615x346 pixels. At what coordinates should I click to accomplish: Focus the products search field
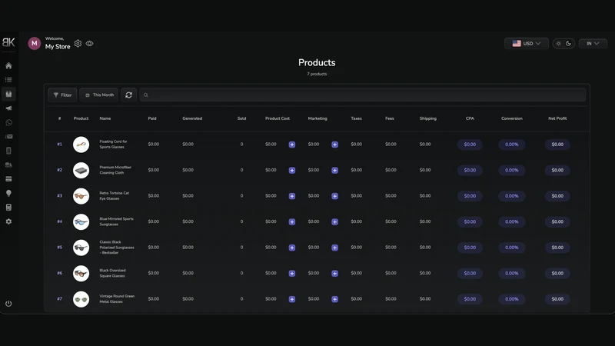363,95
